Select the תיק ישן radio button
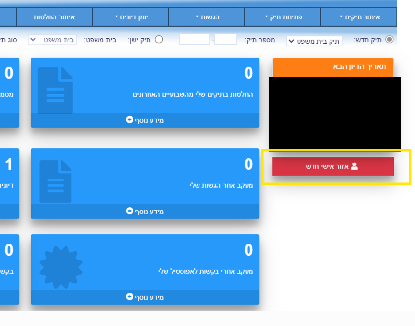 pos(159,40)
